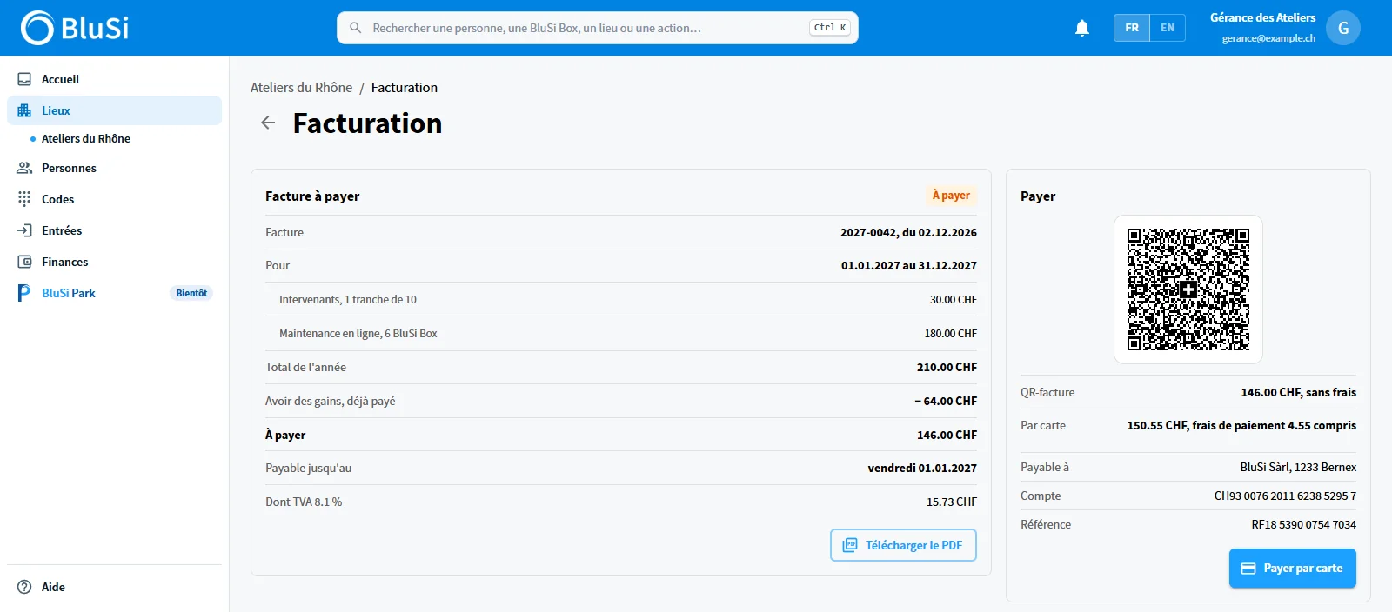
Task: Switch language to EN
Action: (x=1168, y=28)
